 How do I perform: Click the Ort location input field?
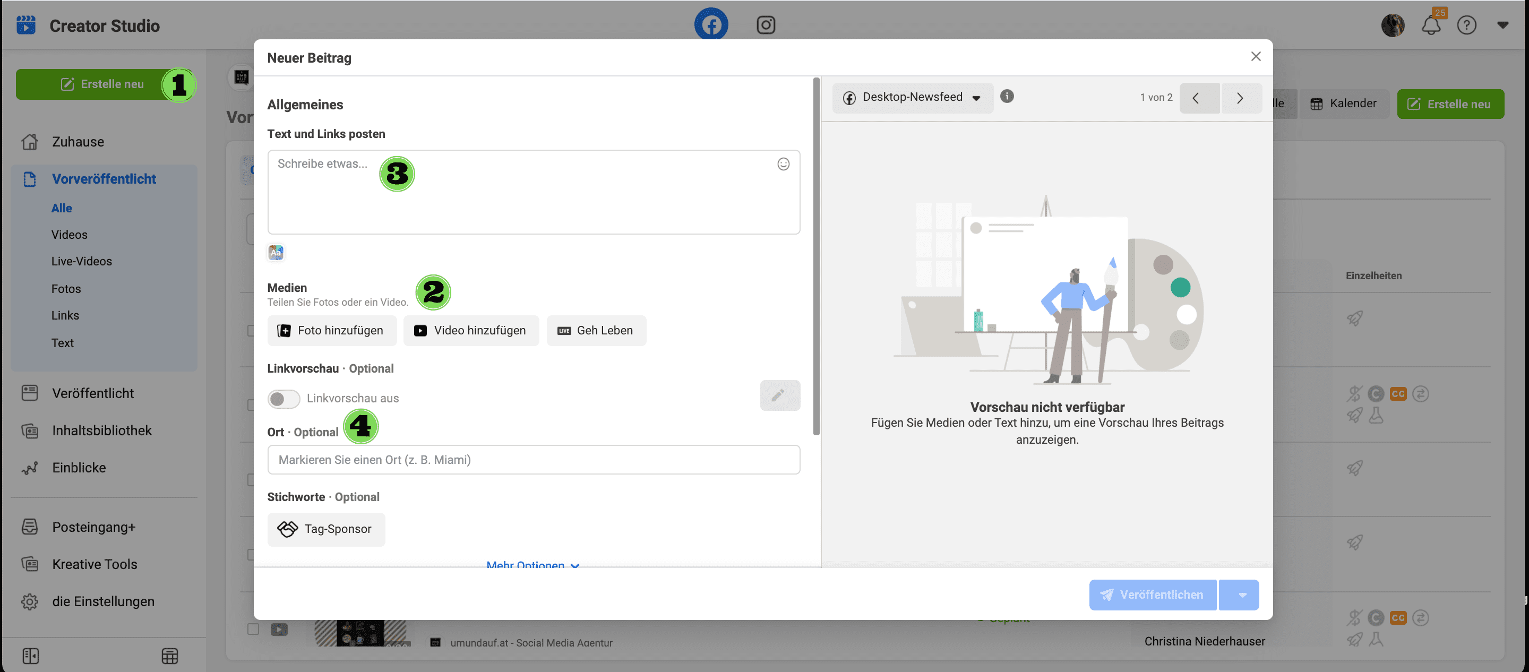pyautogui.click(x=534, y=460)
